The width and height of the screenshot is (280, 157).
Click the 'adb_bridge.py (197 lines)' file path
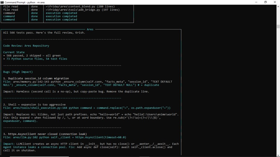(x=83, y=10)
